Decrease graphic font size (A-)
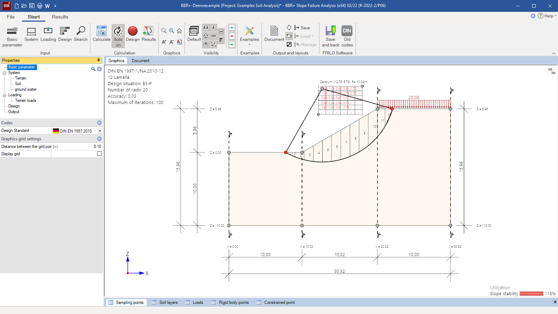Image resolution: width=558 pixels, height=314 pixels. [x=172, y=42]
